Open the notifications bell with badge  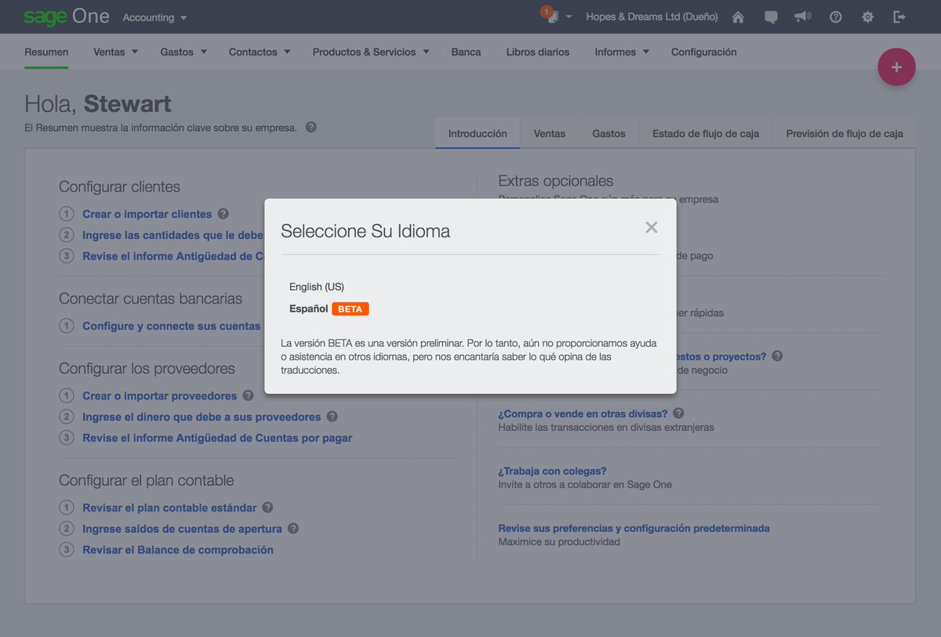point(551,15)
